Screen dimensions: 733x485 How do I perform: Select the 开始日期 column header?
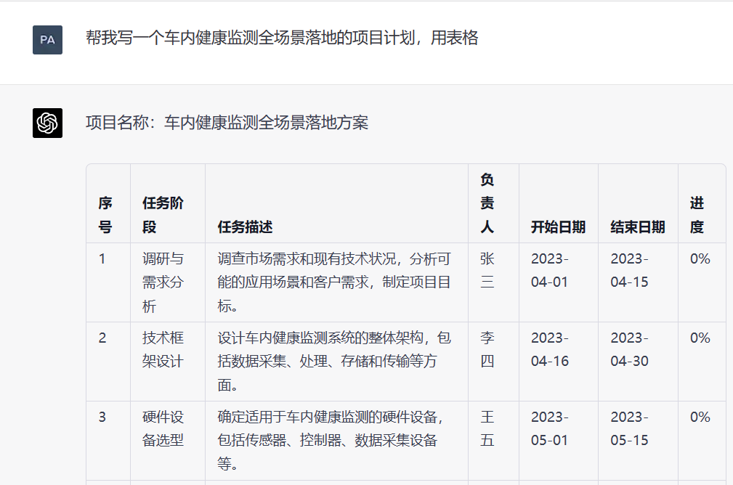tap(558, 227)
